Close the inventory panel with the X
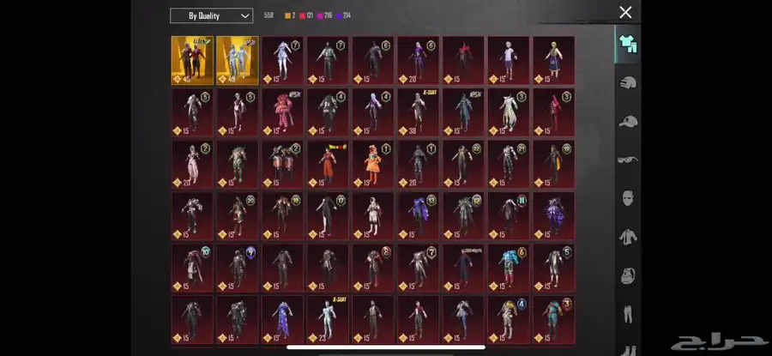The image size is (772, 356). pos(625,12)
